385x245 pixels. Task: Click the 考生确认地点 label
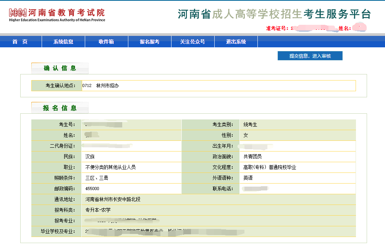point(60,85)
